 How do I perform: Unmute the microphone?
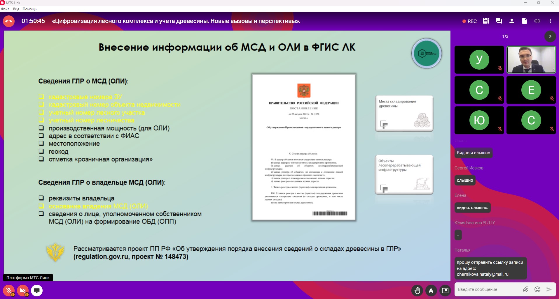pyautogui.click(x=9, y=291)
